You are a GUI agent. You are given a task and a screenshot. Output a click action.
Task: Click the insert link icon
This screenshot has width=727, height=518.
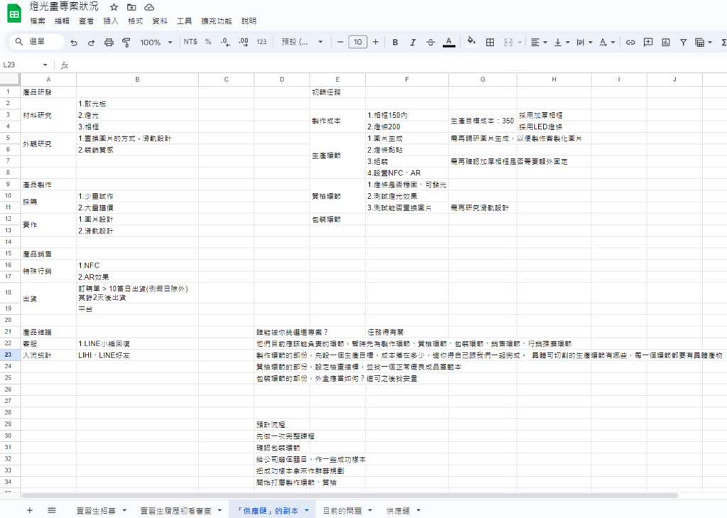point(630,43)
